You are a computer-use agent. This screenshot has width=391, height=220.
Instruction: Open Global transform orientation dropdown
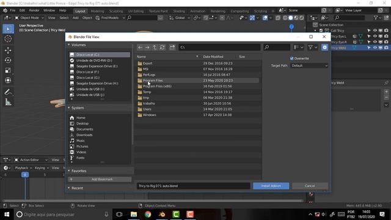tap(180, 18)
